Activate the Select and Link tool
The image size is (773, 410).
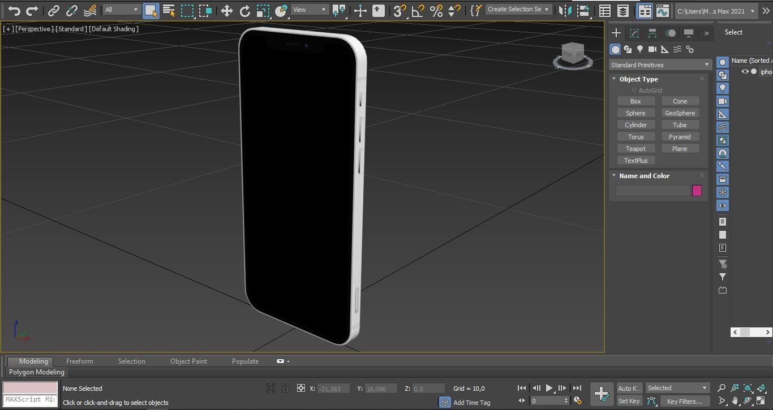(54, 10)
